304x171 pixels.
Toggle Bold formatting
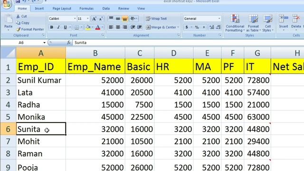(52, 28)
